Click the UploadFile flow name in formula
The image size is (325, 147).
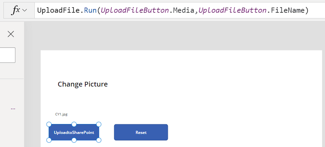(x=60, y=10)
